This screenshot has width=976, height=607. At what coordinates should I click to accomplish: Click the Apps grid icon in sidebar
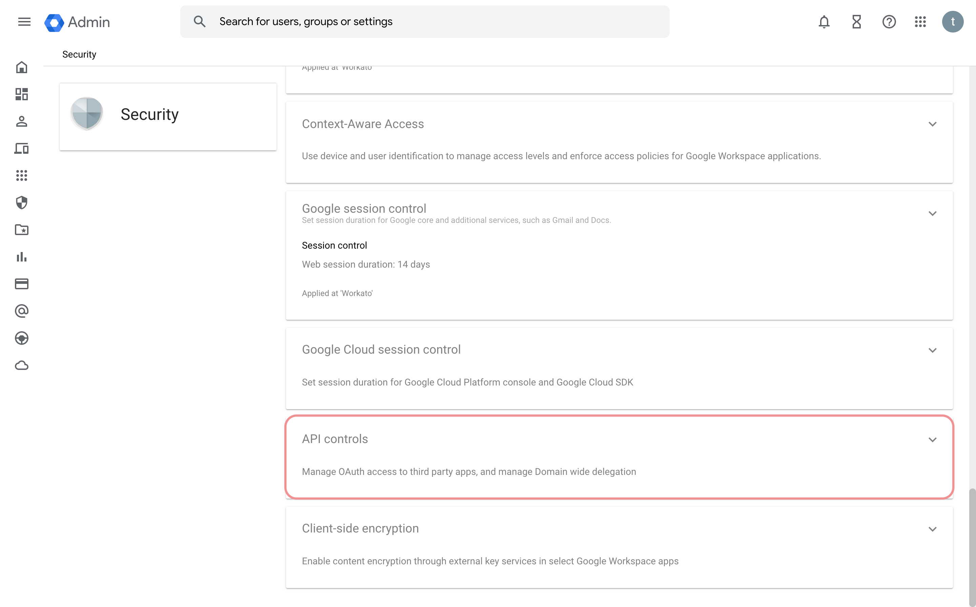point(22,175)
